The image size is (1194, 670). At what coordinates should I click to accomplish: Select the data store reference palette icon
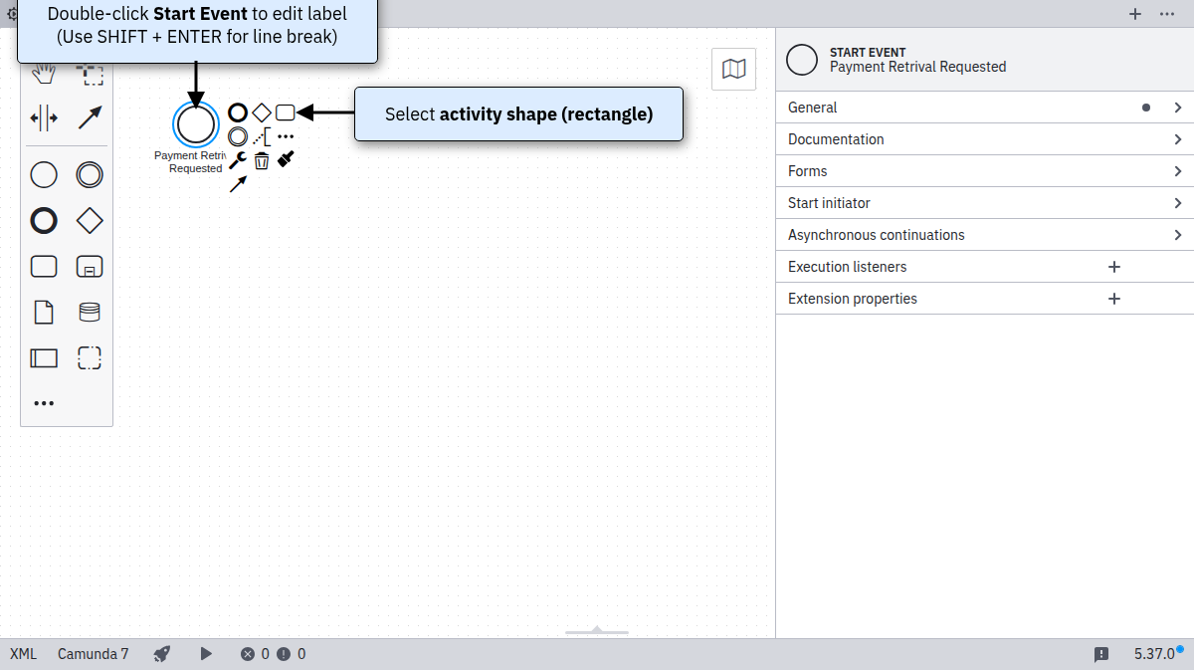coord(90,313)
